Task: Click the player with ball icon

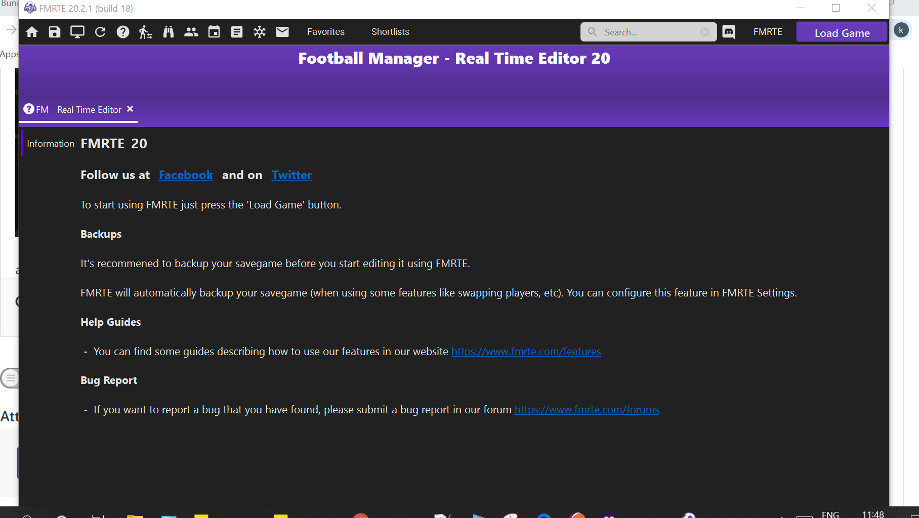Action: (x=145, y=32)
